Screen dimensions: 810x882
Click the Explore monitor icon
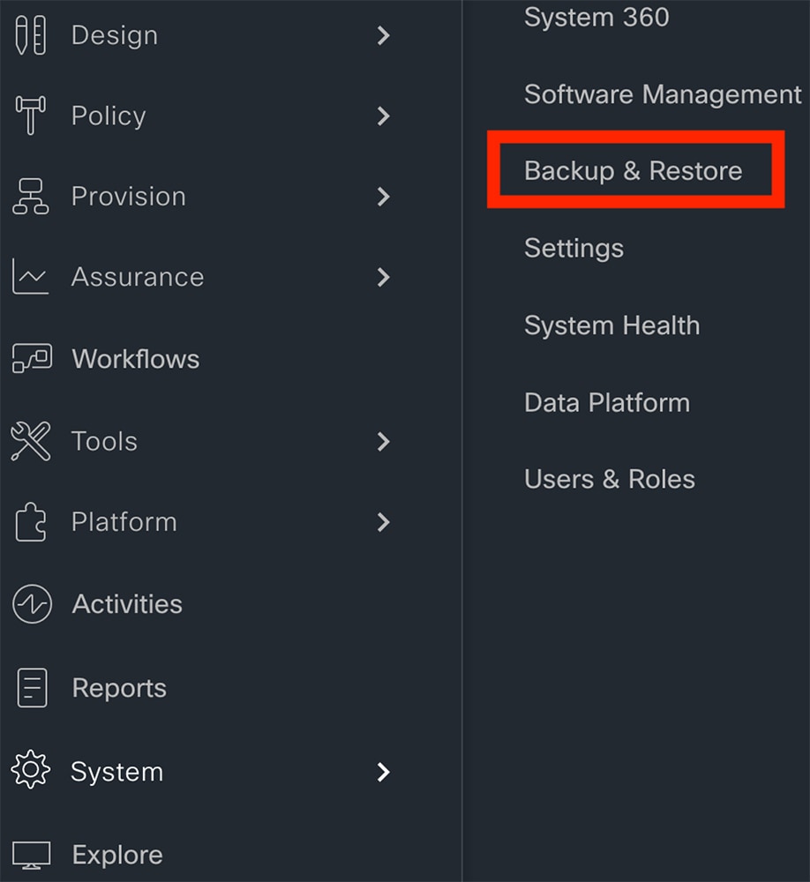[x=32, y=855]
